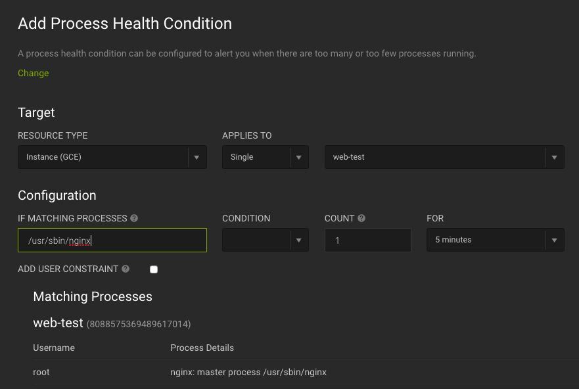The image size is (579, 389).
Task: Click help icon beside Add User Constraint
Action: (126, 269)
